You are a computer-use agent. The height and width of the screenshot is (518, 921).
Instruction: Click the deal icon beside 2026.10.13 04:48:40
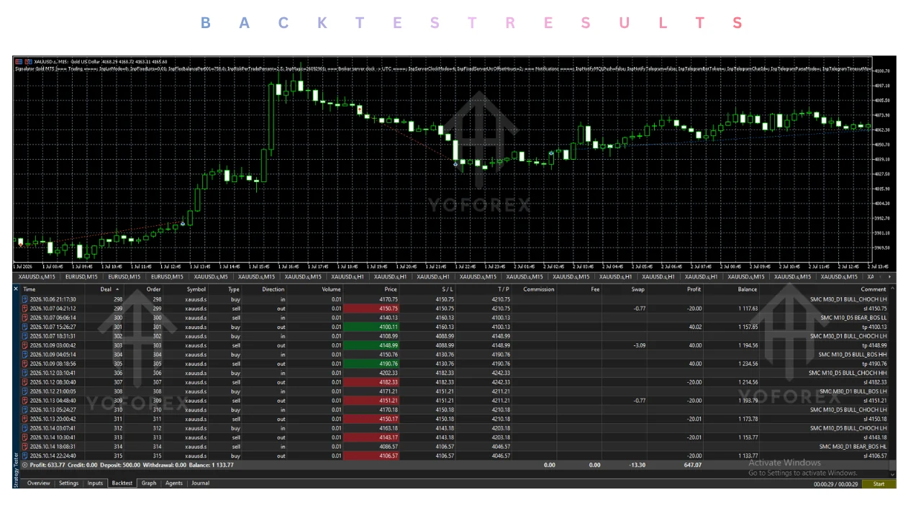25,400
